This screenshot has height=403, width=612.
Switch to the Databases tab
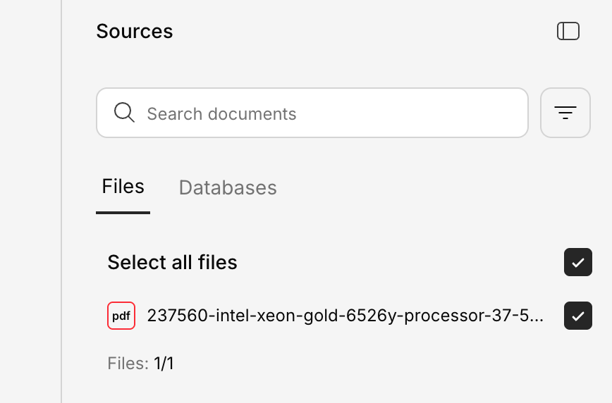(228, 187)
